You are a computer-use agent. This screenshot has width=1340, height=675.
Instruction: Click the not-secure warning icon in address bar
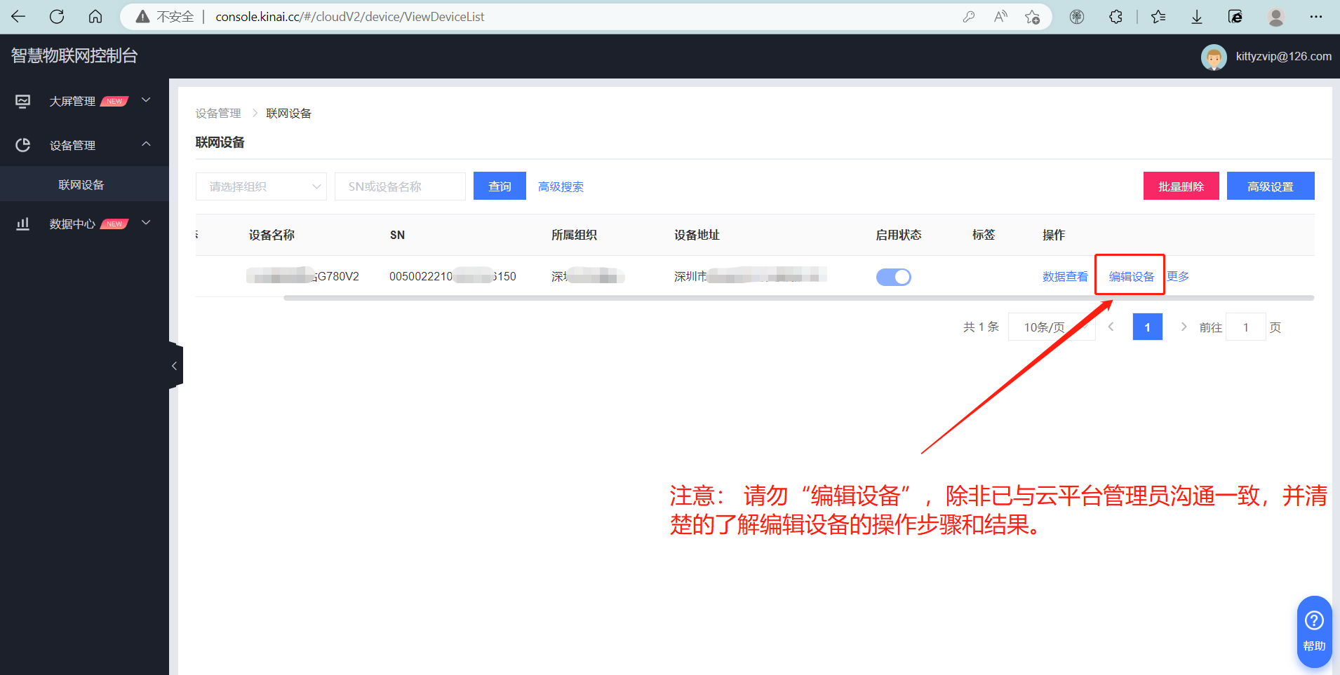pos(142,17)
